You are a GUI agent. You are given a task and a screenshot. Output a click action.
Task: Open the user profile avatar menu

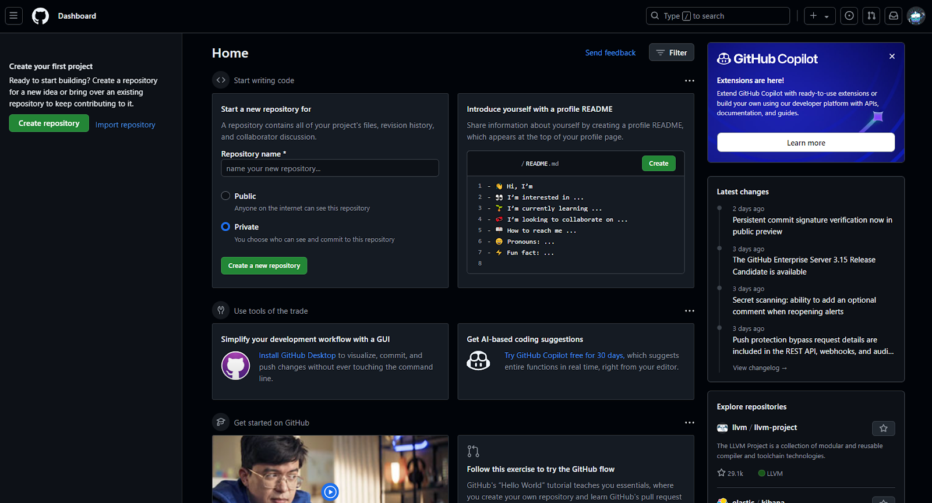(916, 16)
